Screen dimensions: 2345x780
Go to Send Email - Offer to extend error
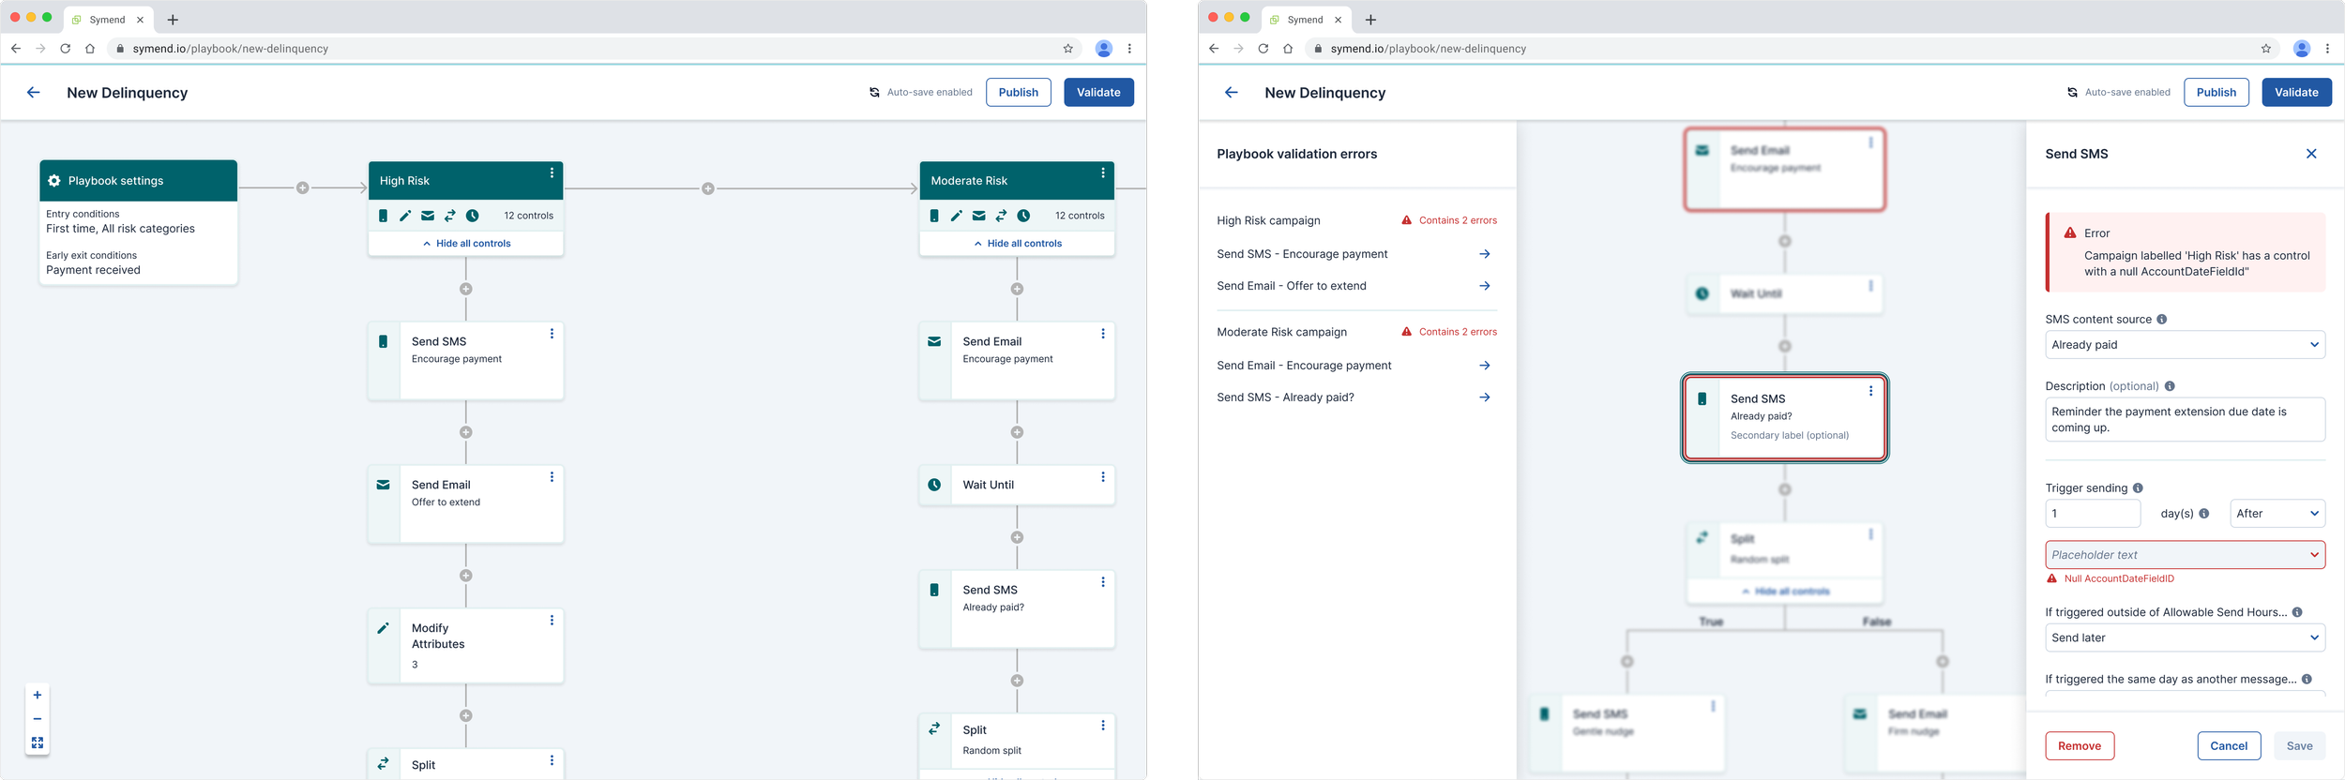[x=1485, y=286]
